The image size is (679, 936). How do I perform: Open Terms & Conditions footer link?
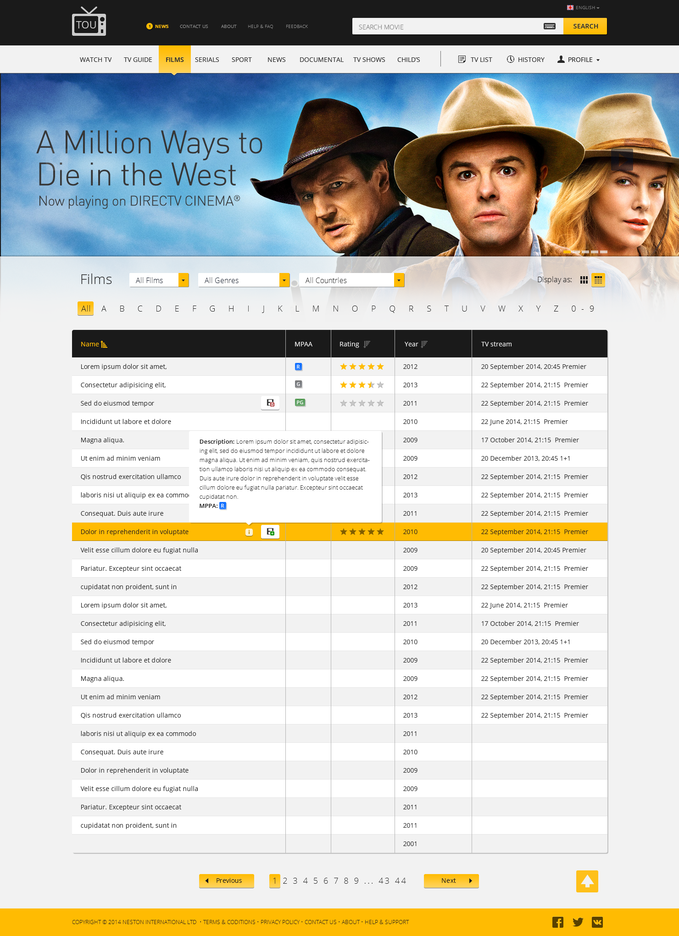coord(229,922)
